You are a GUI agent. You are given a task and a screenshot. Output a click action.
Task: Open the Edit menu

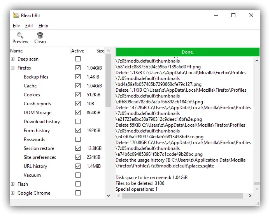(29, 26)
